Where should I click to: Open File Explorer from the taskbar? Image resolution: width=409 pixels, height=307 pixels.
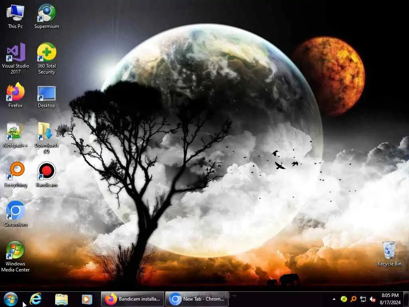(x=62, y=299)
